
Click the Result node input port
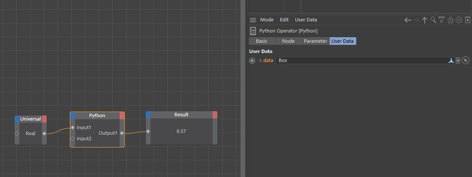148,131
